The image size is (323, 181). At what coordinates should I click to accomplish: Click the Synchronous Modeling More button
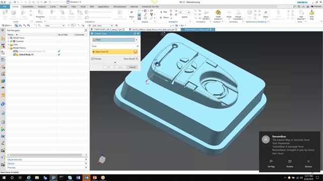pyautogui.click(x=265, y=14)
